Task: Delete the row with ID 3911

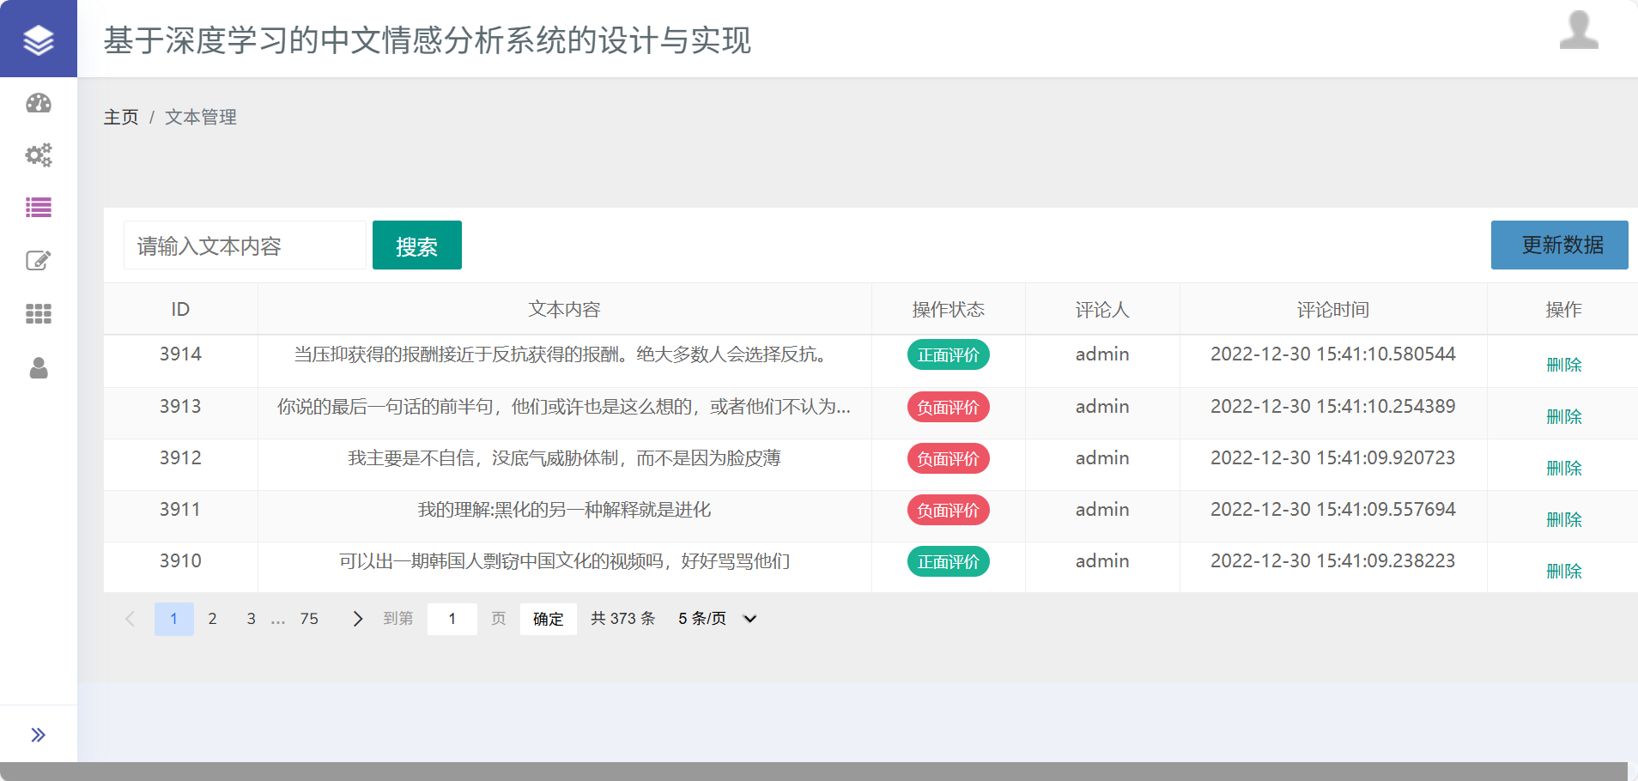Action: click(x=1563, y=520)
